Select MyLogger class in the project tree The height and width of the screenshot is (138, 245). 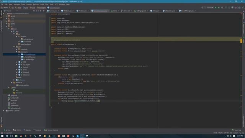pyautogui.click(x=26, y=65)
